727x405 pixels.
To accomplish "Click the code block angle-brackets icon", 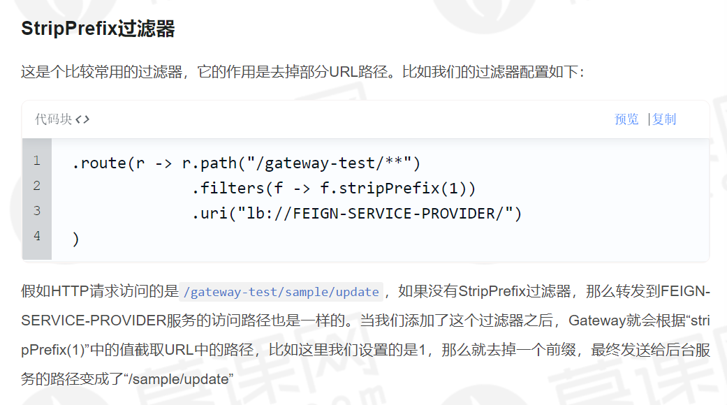I will pyautogui.click(x=82, y=119).
